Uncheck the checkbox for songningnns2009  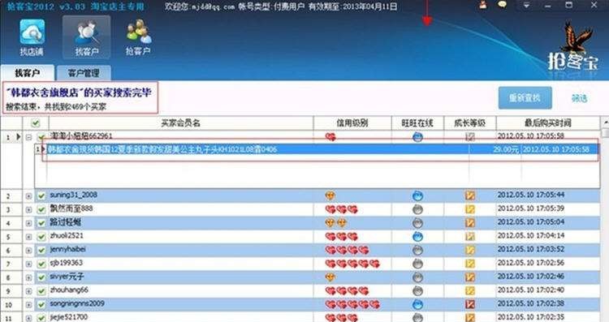pyautogui.click(x=41, y=304)
